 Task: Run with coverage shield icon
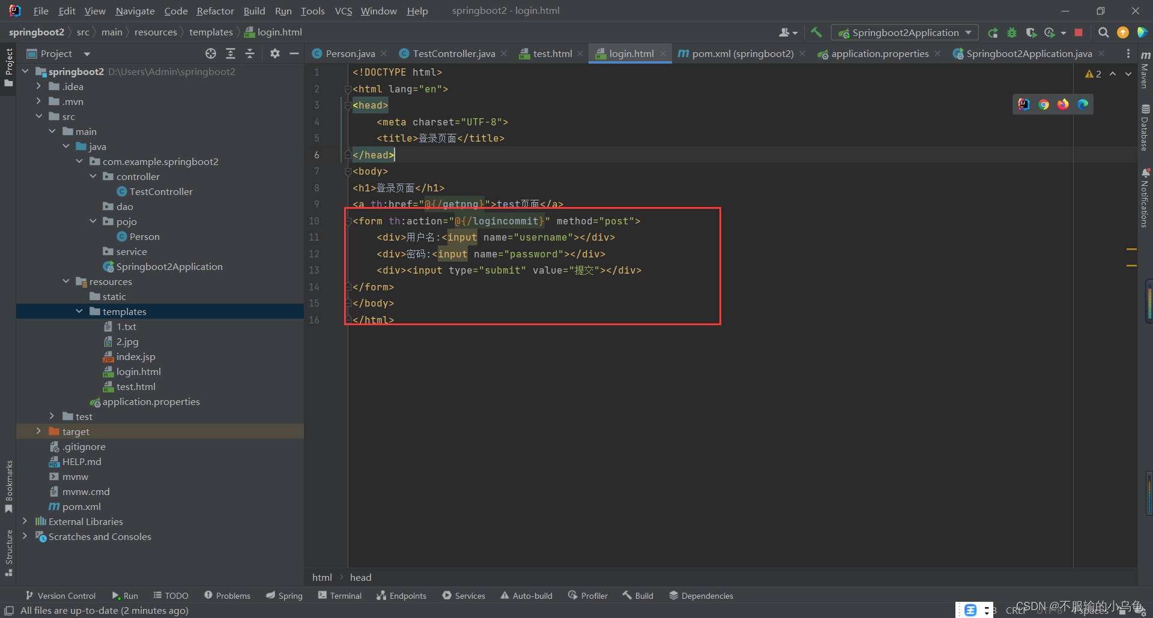tap(1031, 32)
